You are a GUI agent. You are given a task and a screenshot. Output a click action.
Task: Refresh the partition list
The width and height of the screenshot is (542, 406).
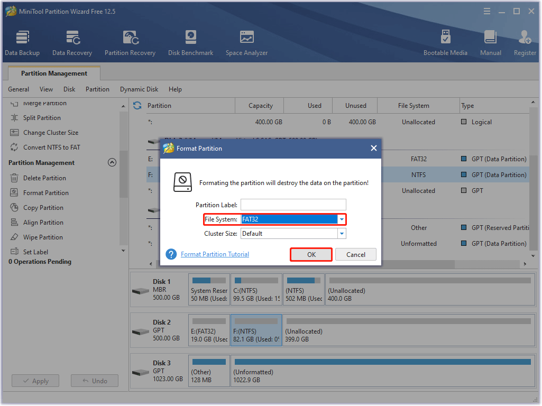pyautogui.click(x=137, y=105)
